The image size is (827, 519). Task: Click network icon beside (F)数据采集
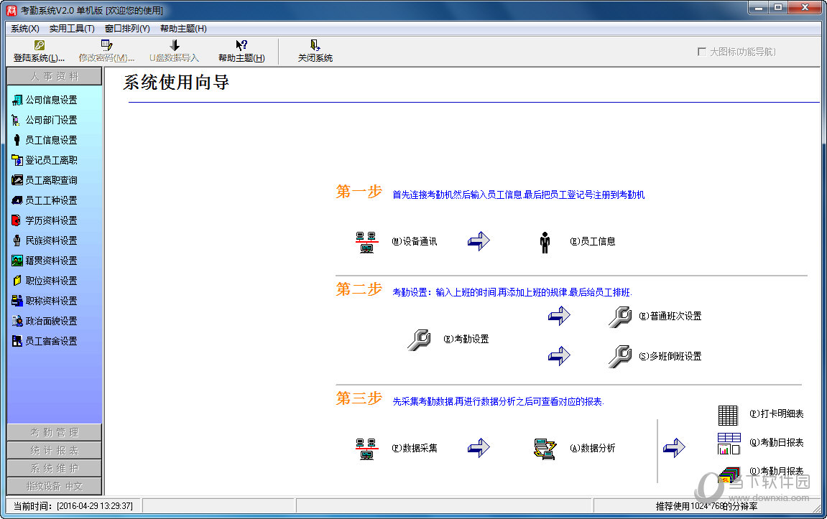point(366,449)
